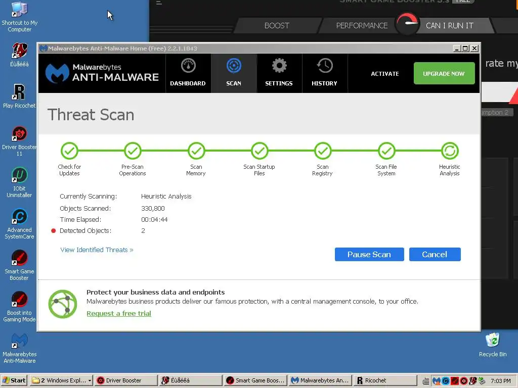The width and height of the screenshot is (518, 388).
Task: Switch to Smart Game Booster taskbar button
Action: coord(255,380)
